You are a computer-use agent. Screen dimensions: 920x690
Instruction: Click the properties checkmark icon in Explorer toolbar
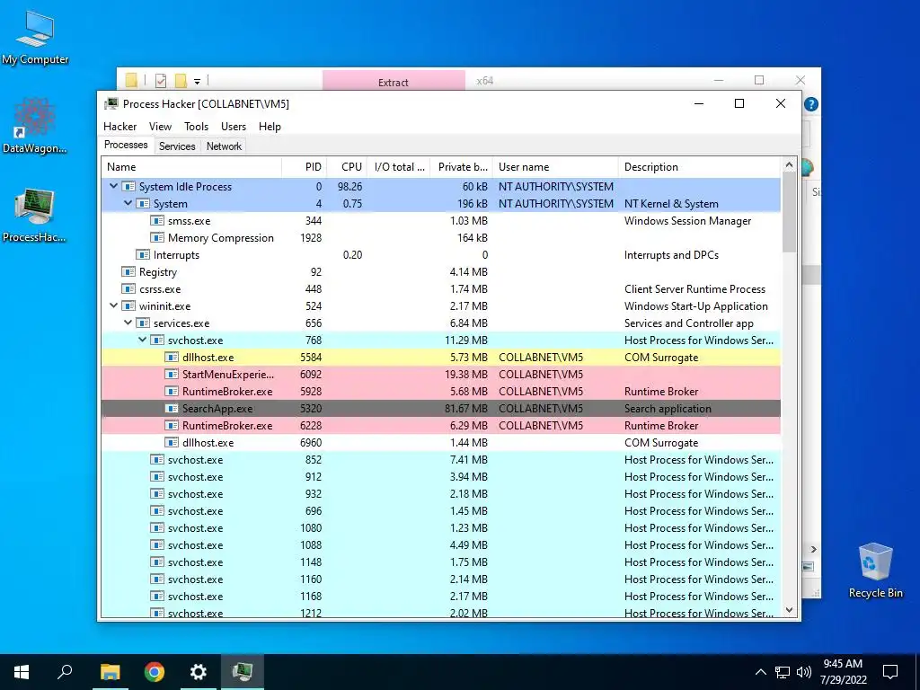(x=160, y=80)
